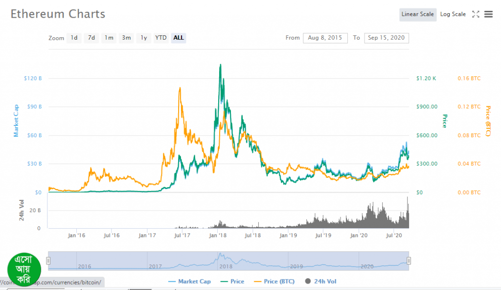
Task: Toggle Market Cap series in legend
Action: 189,282
